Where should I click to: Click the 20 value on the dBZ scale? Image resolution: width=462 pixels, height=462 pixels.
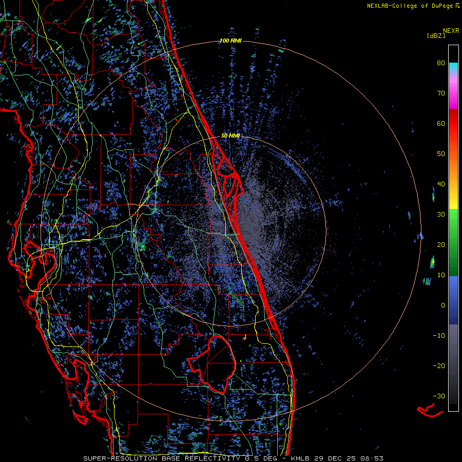(441, 244)
